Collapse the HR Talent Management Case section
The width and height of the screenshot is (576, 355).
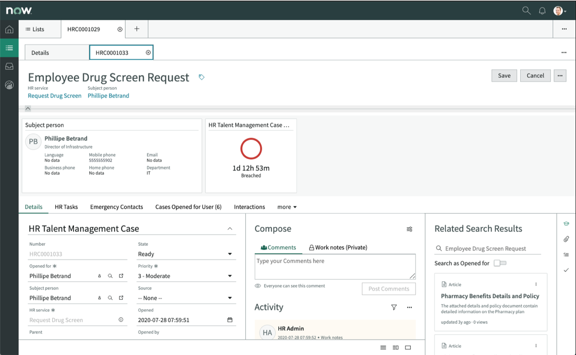pos(230,229)
